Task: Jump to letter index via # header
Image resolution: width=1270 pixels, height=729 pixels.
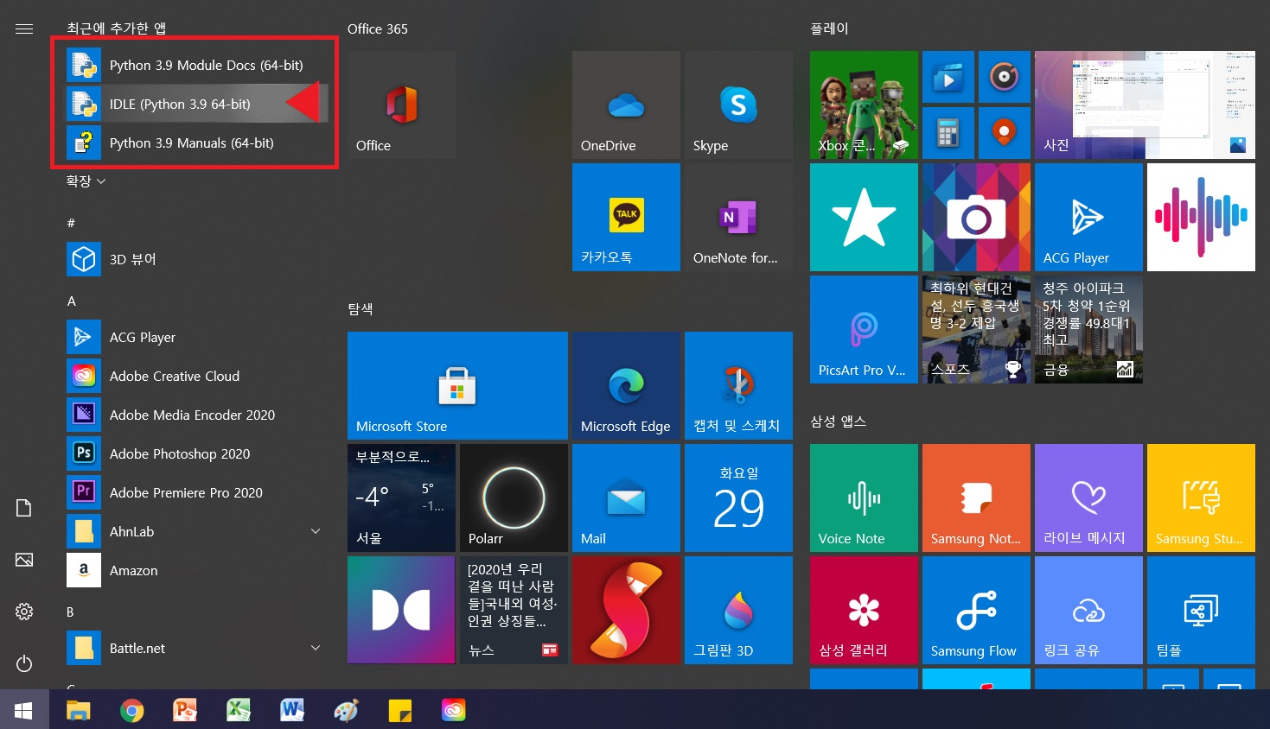Action: click(71, 223)
